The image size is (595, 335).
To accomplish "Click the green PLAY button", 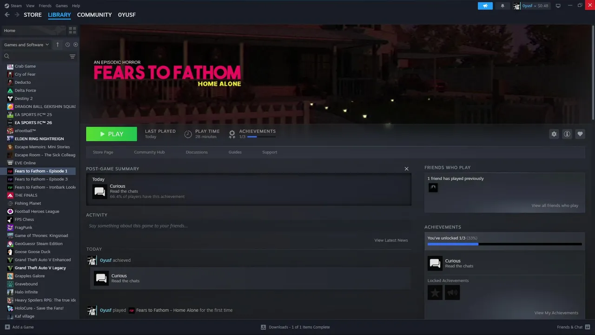I will (112, 134).
